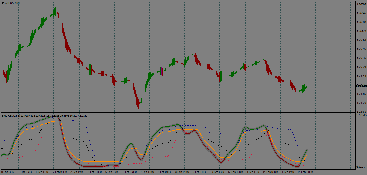The image size is (367, 175).
Task: Click the 6 Feb 03:00 time label
Action: [112, 172]
